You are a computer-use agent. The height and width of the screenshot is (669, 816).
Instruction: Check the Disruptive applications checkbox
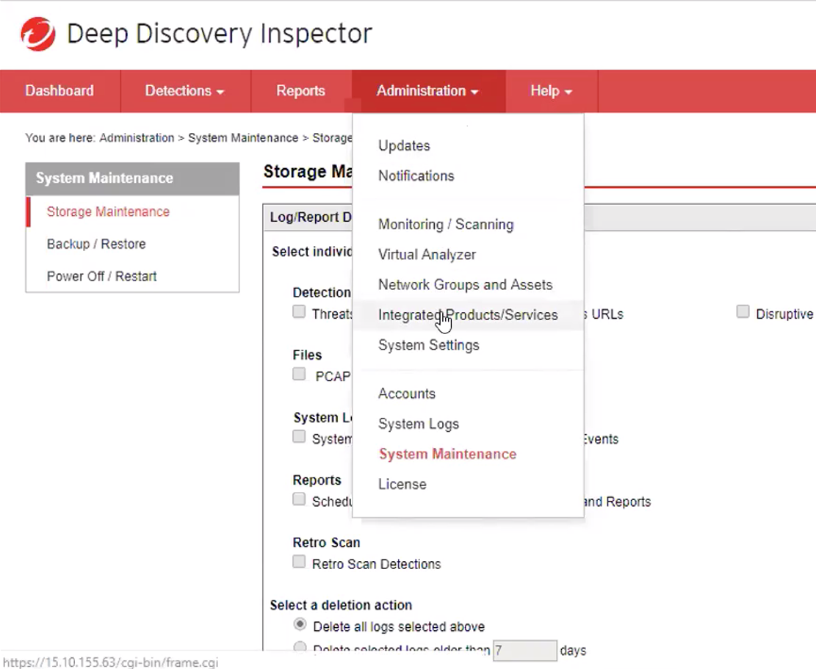coord(743,311)
